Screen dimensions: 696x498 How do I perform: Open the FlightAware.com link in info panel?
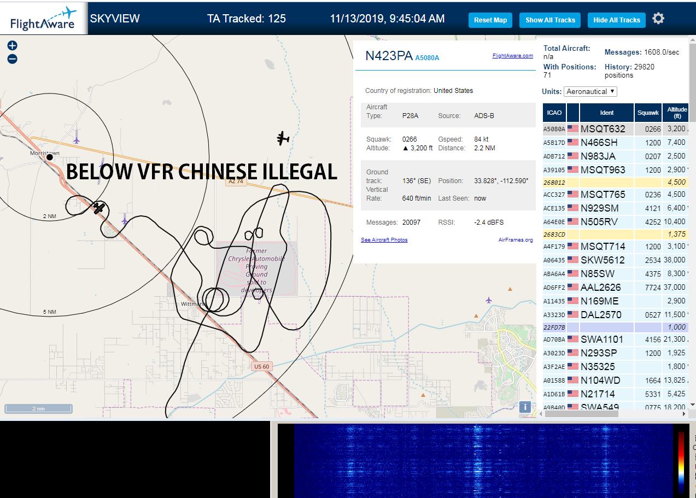513,56
